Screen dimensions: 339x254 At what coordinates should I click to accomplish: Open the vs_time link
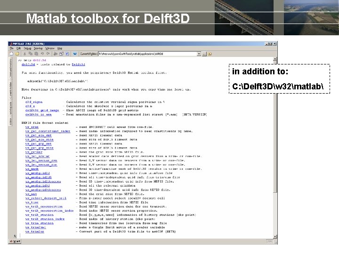pos(32,202)
